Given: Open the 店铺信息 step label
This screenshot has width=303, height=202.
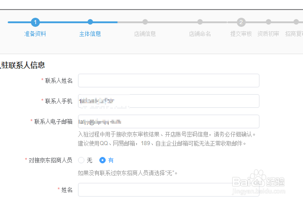Looking at the screenshot, I should (145, 34).
